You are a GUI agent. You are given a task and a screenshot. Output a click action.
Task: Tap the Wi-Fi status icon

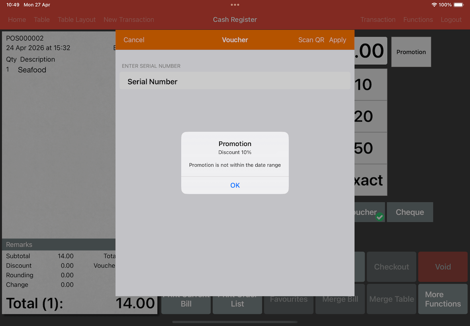coord(434,5)
